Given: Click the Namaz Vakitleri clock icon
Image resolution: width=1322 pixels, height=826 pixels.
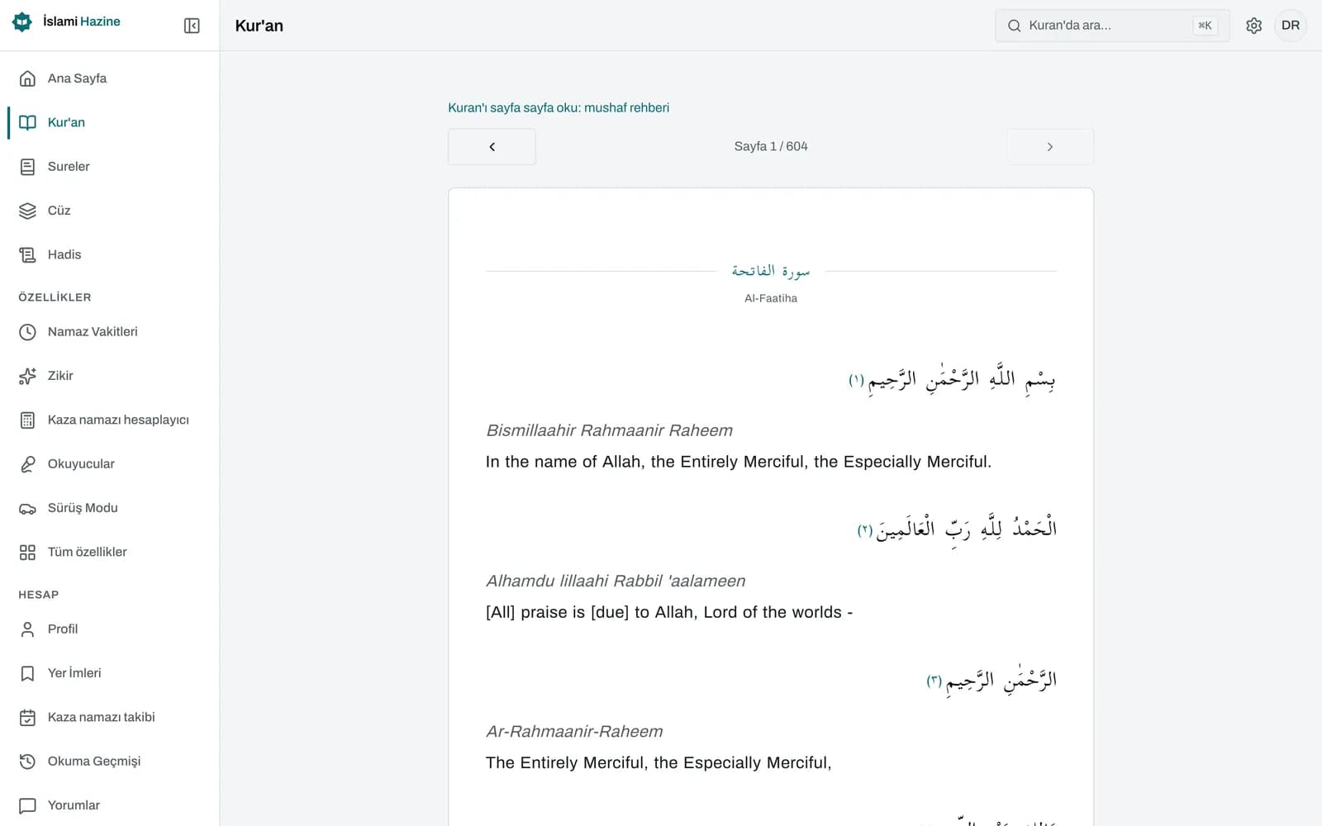Looking at the screenshot, I should click(x=27, y=332).
